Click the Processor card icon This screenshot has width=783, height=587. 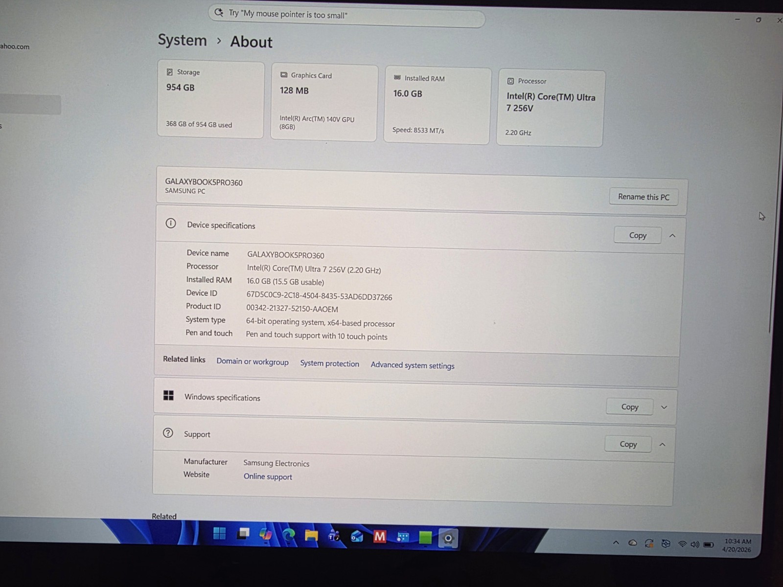[510, 81]
